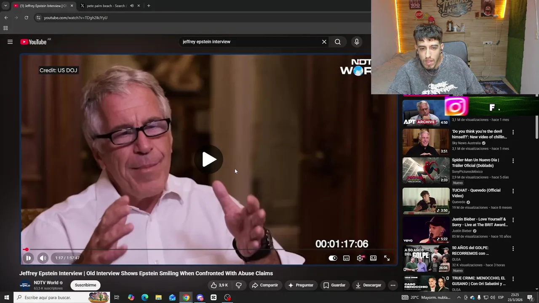Reload the page

coord(26,18)
